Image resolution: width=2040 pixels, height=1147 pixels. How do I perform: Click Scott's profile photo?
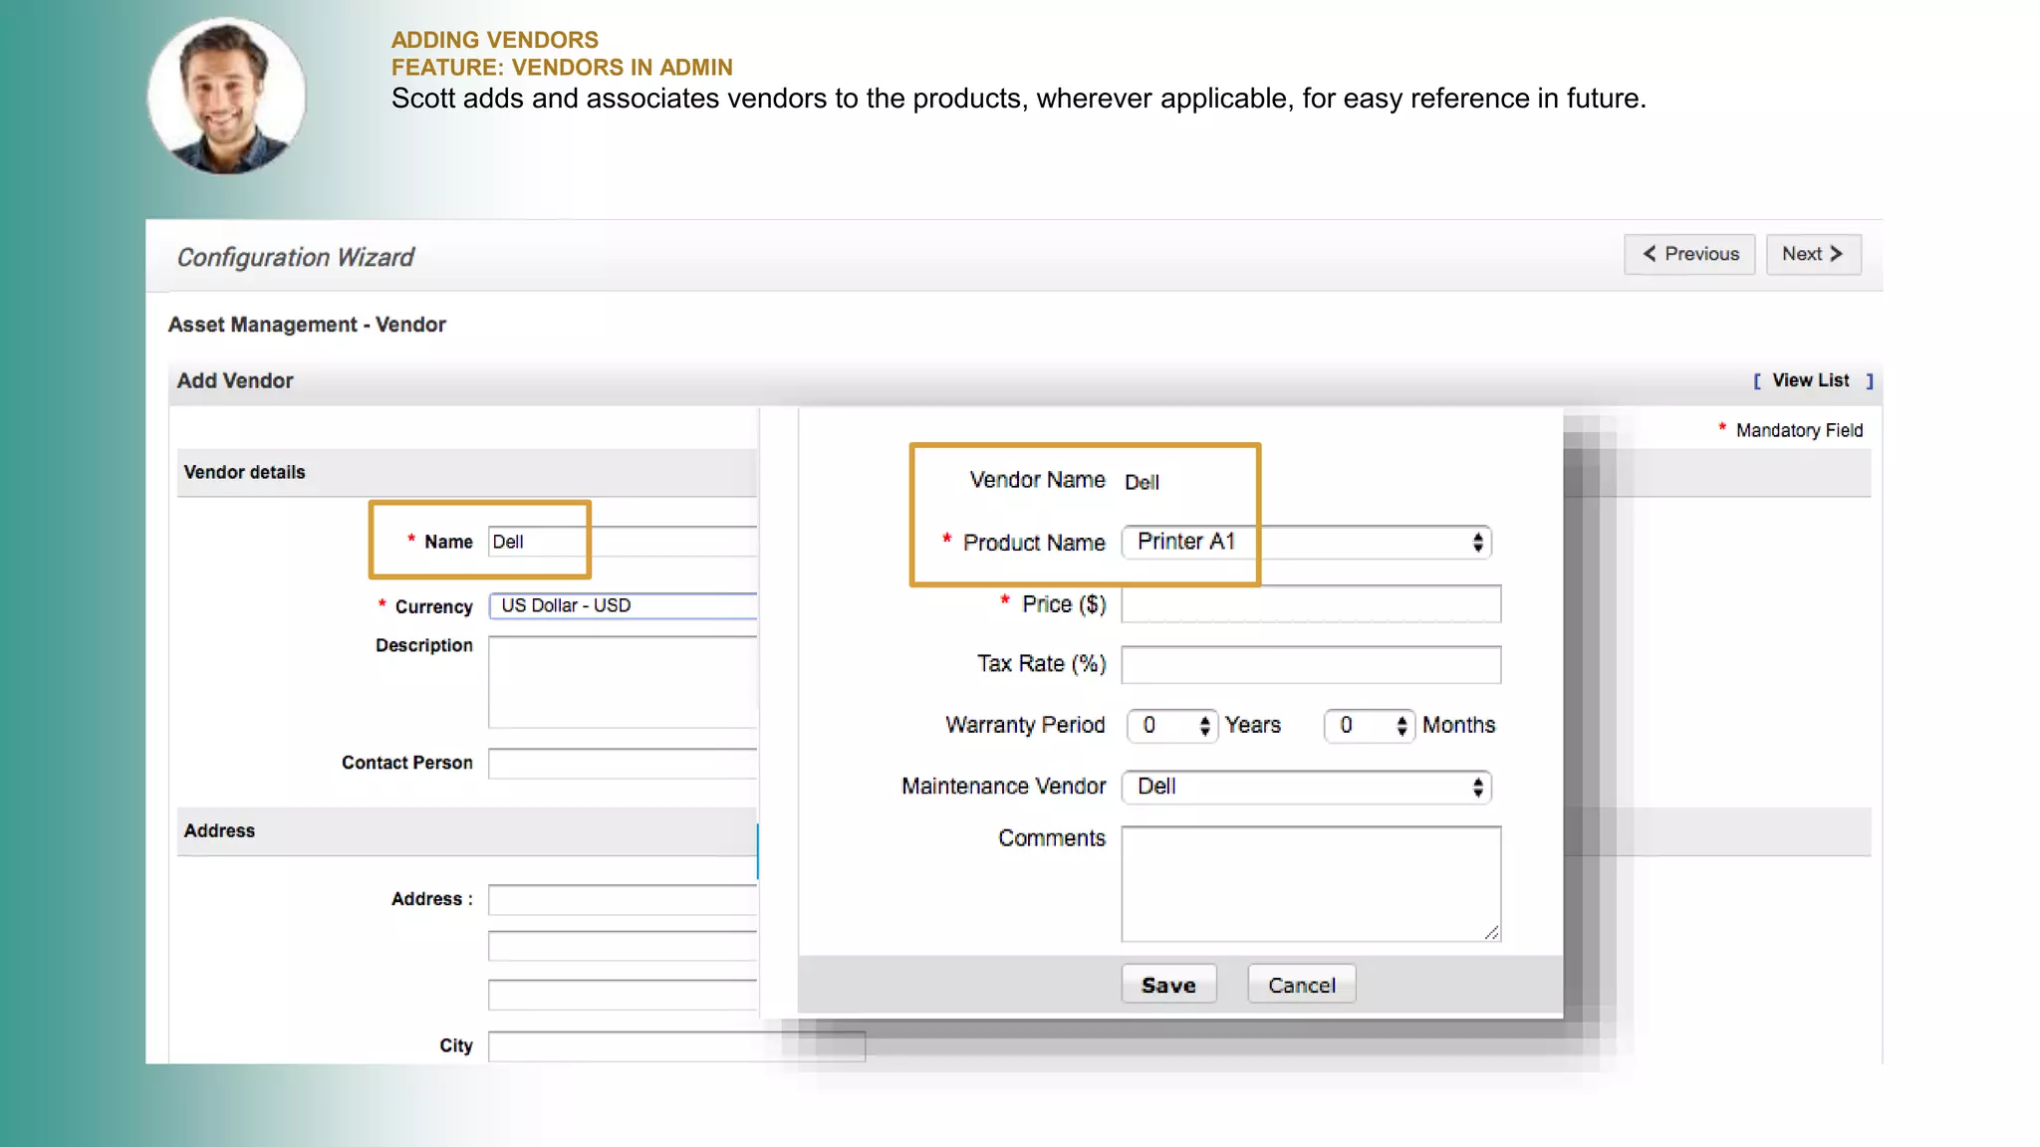pyautogui.click(x=227, y=96)
